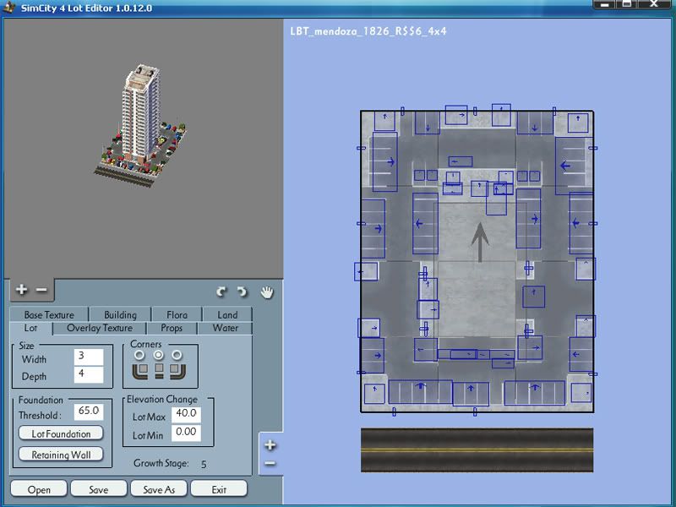676x507 pixels.
Task: Click the large gray arrow on the lot
Action: coord(480,242)
